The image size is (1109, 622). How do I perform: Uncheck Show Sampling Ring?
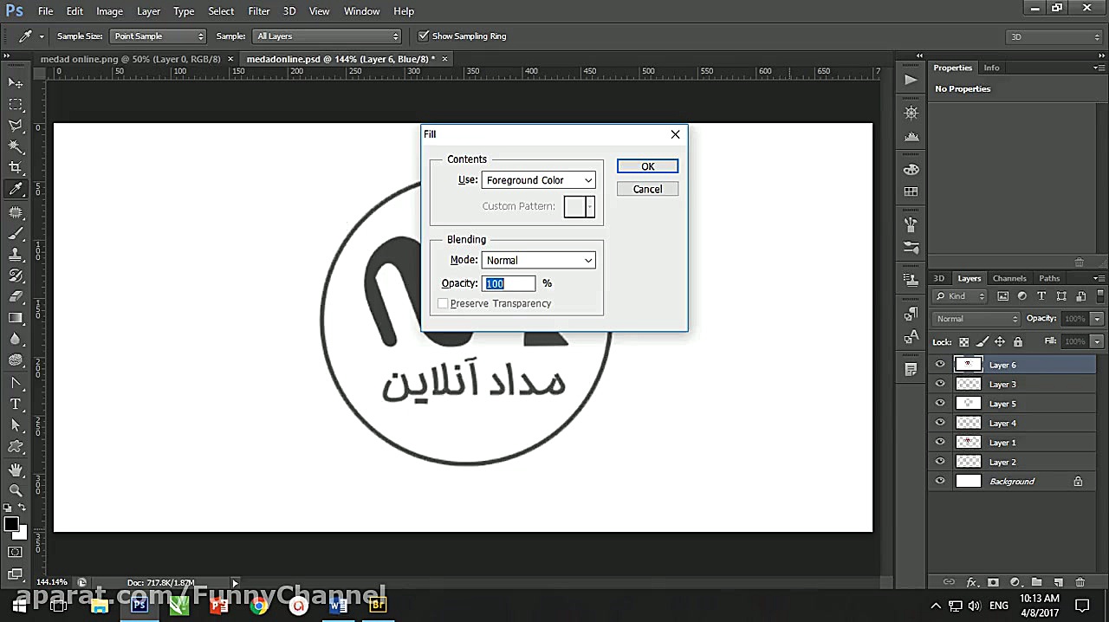coord(424,36)
